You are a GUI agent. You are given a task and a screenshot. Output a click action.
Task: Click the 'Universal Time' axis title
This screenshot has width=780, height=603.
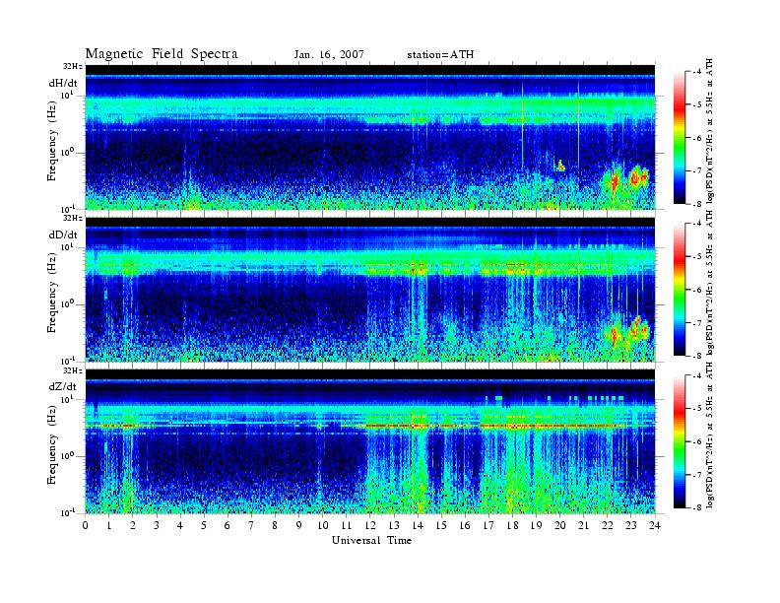coord(371,540)
